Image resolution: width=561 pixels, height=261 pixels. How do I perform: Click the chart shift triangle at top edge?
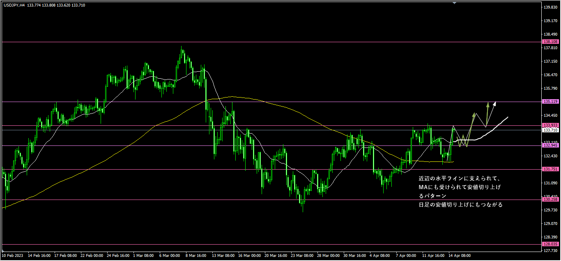454,2
